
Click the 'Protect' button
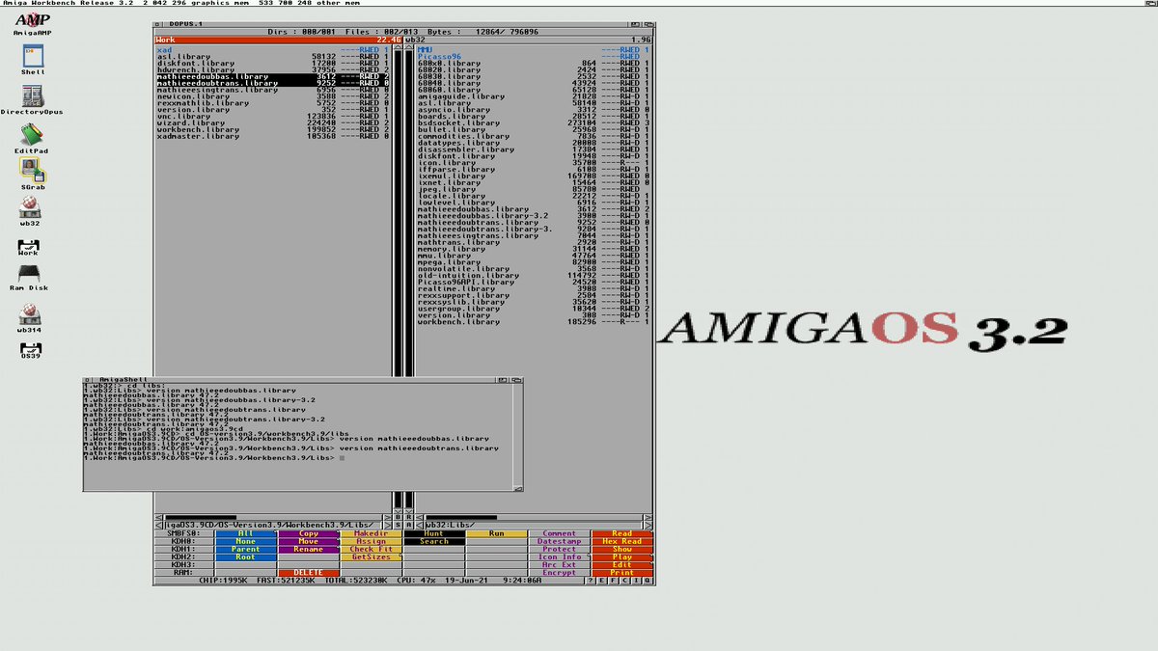click(x=560, y=549)
